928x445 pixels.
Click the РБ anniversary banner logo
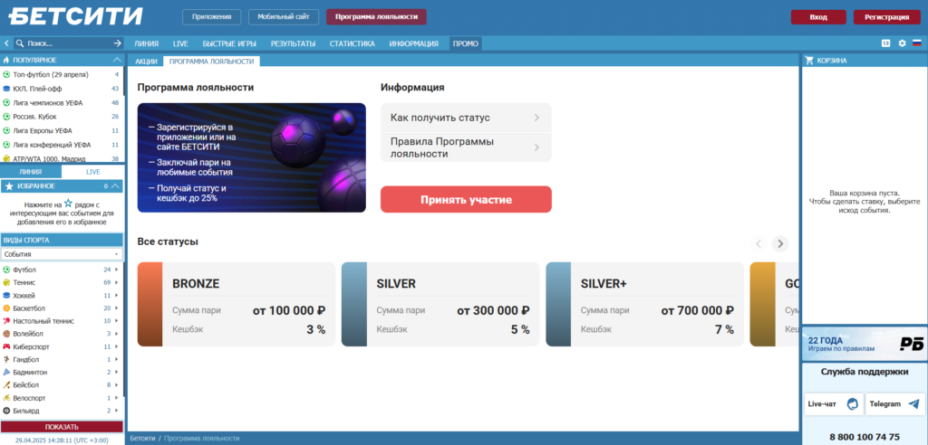(912, 344)
